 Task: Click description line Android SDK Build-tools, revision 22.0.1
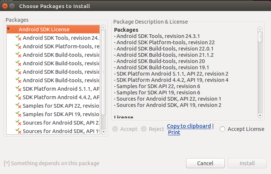(164, 49)
